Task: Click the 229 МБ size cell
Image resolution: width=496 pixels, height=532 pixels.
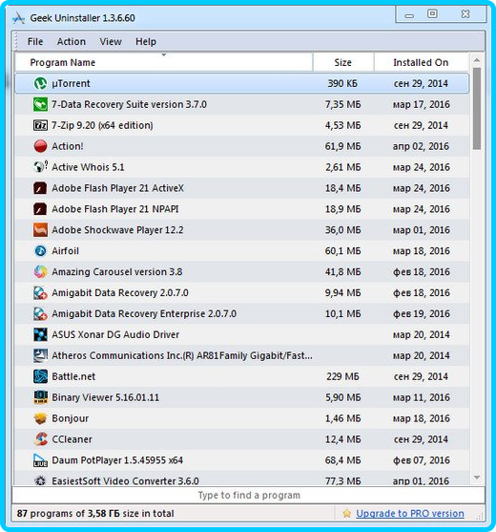Action: click(342, 376)
